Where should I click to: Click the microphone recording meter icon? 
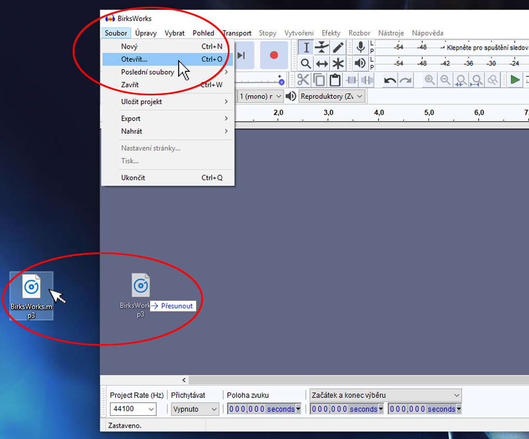(360, 48)
